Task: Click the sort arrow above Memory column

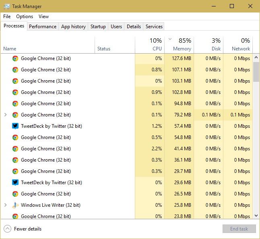Action: tap(170, 39)
